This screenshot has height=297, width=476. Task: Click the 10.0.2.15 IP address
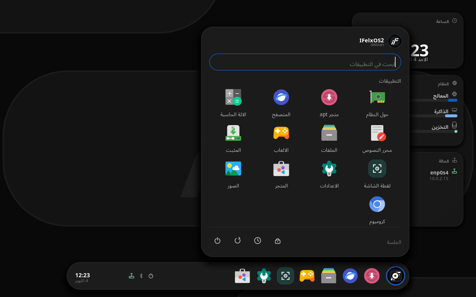click(439, 179)
